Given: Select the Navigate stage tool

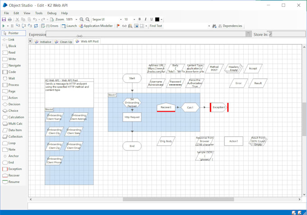Looking at the screenshot, I should (14, 65).
